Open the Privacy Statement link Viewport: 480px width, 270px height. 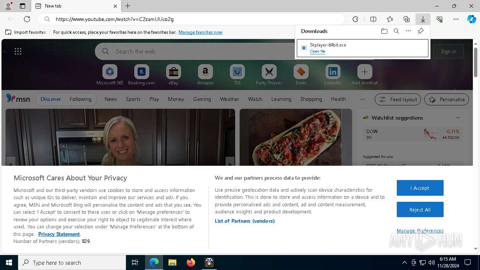[59, 234]
